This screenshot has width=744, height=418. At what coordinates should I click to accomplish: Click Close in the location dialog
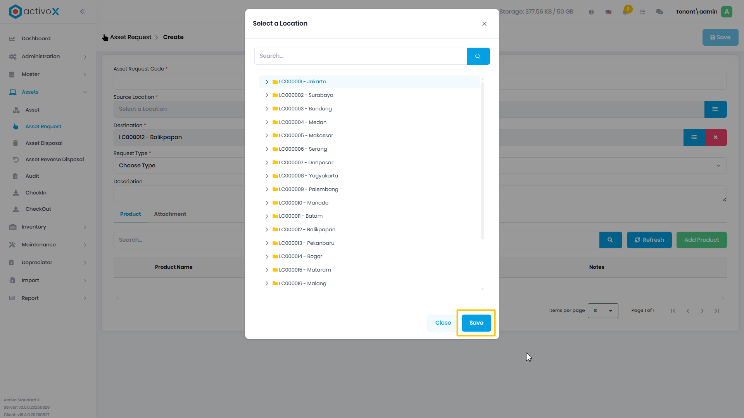(x=443, y=323)
